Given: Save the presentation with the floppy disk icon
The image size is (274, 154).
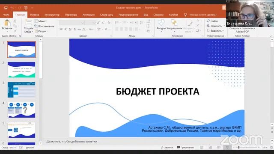Looking at the screenshot, I should (x=6, y=8).
